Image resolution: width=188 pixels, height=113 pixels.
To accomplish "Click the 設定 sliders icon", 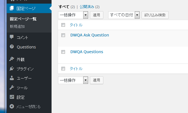I will pyautogui.click(x=12, y=97).
